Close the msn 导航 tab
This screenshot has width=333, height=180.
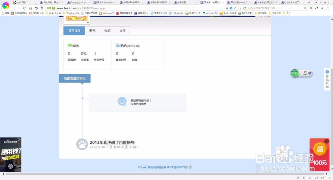(36, 3)
